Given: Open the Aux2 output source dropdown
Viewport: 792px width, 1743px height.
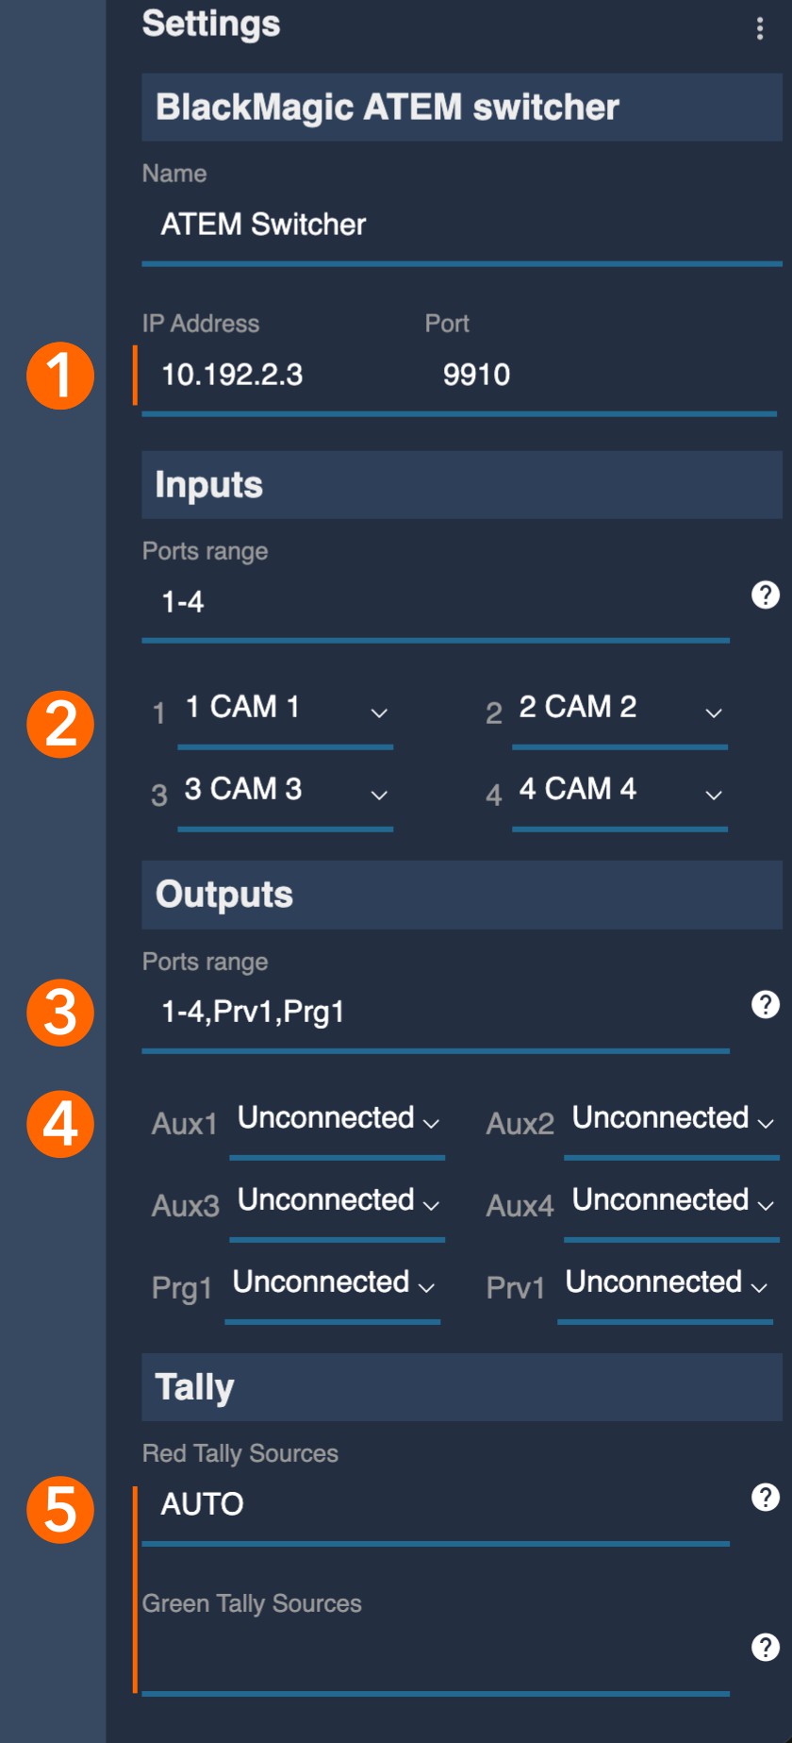Looking at the screenshot, I should [671, 1119].
